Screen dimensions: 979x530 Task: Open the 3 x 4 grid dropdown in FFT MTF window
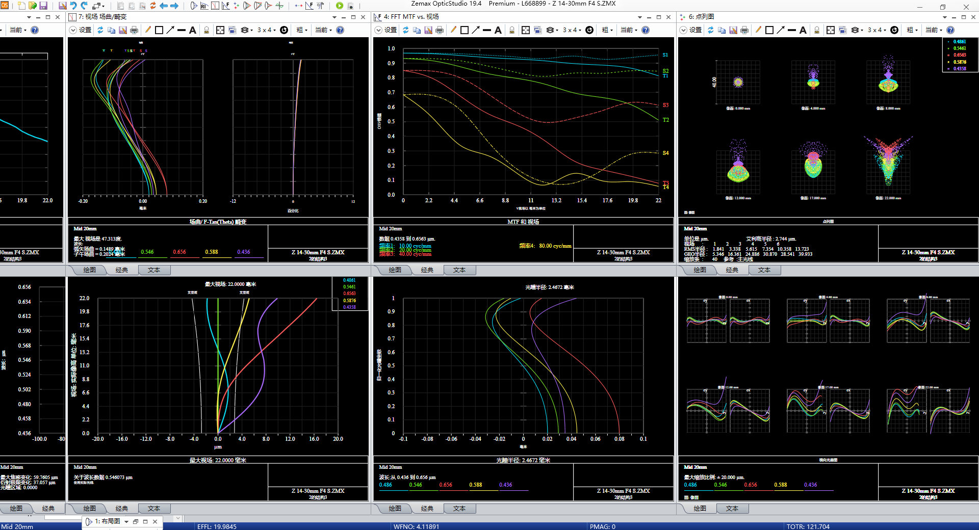[572, 30]
